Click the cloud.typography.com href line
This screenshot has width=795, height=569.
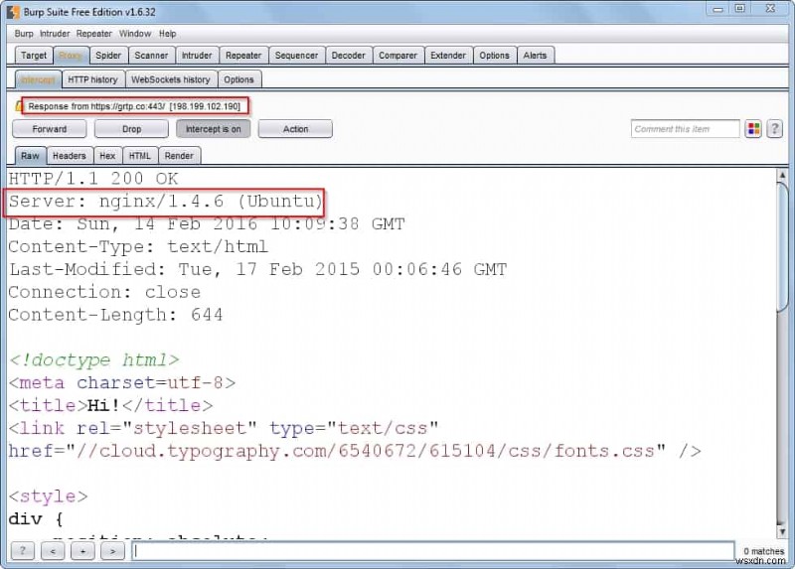click(x=355, y=451)
